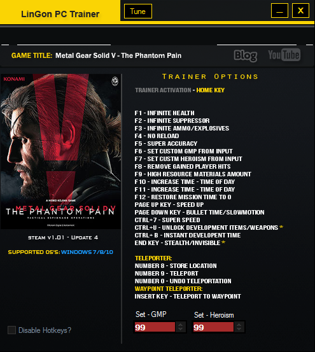Click the Home Key activation text

211,90
